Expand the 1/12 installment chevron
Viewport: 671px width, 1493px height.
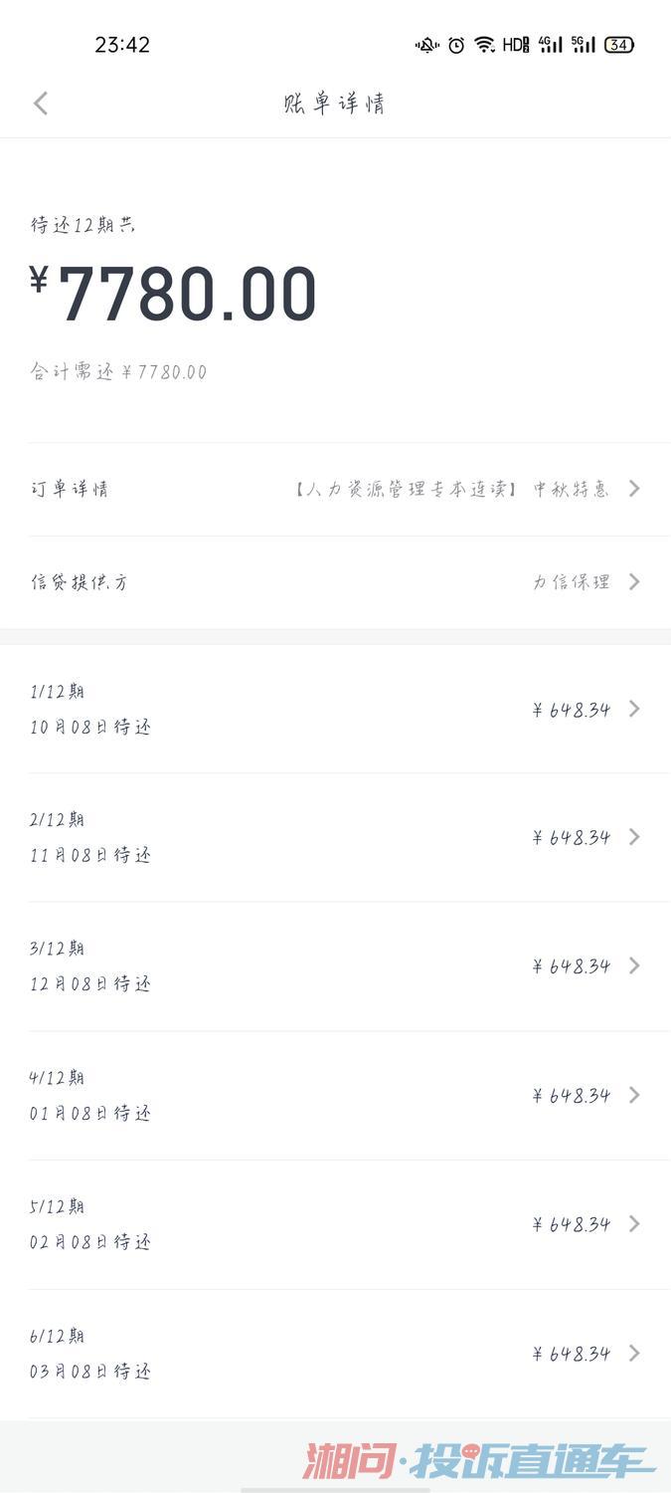pos(634,709)
